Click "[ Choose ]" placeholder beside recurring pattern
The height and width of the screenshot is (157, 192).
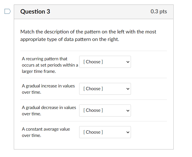[x=93, y=62]
